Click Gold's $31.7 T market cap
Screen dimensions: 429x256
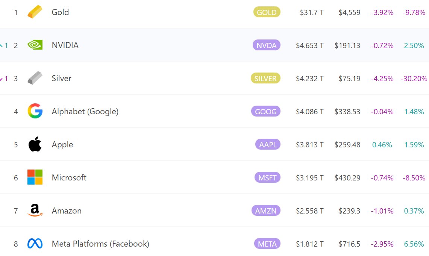click(312, 12)
